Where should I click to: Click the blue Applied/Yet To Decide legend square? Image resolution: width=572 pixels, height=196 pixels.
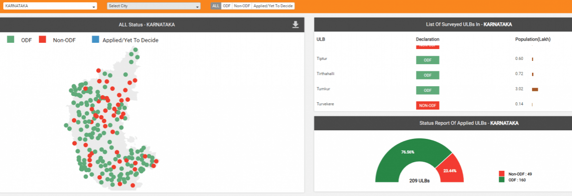[94, 40]
